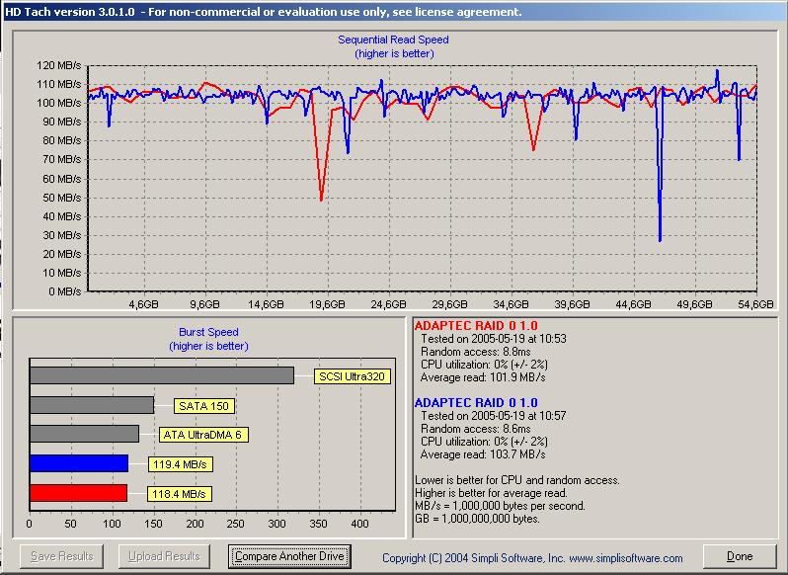Image resolution: width=788 pixels, height=575 pixels.
Task: Click the gray SCSI Ultra320 bar
Action: (162, 375)
